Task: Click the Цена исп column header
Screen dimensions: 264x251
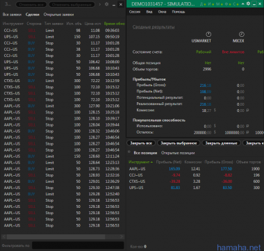Action: coord(92,24)
